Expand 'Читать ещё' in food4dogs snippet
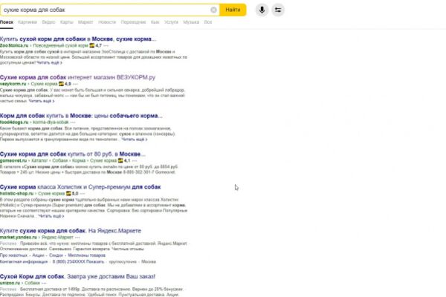The width and height of the screenshot is (446, 297). point(135,140)
